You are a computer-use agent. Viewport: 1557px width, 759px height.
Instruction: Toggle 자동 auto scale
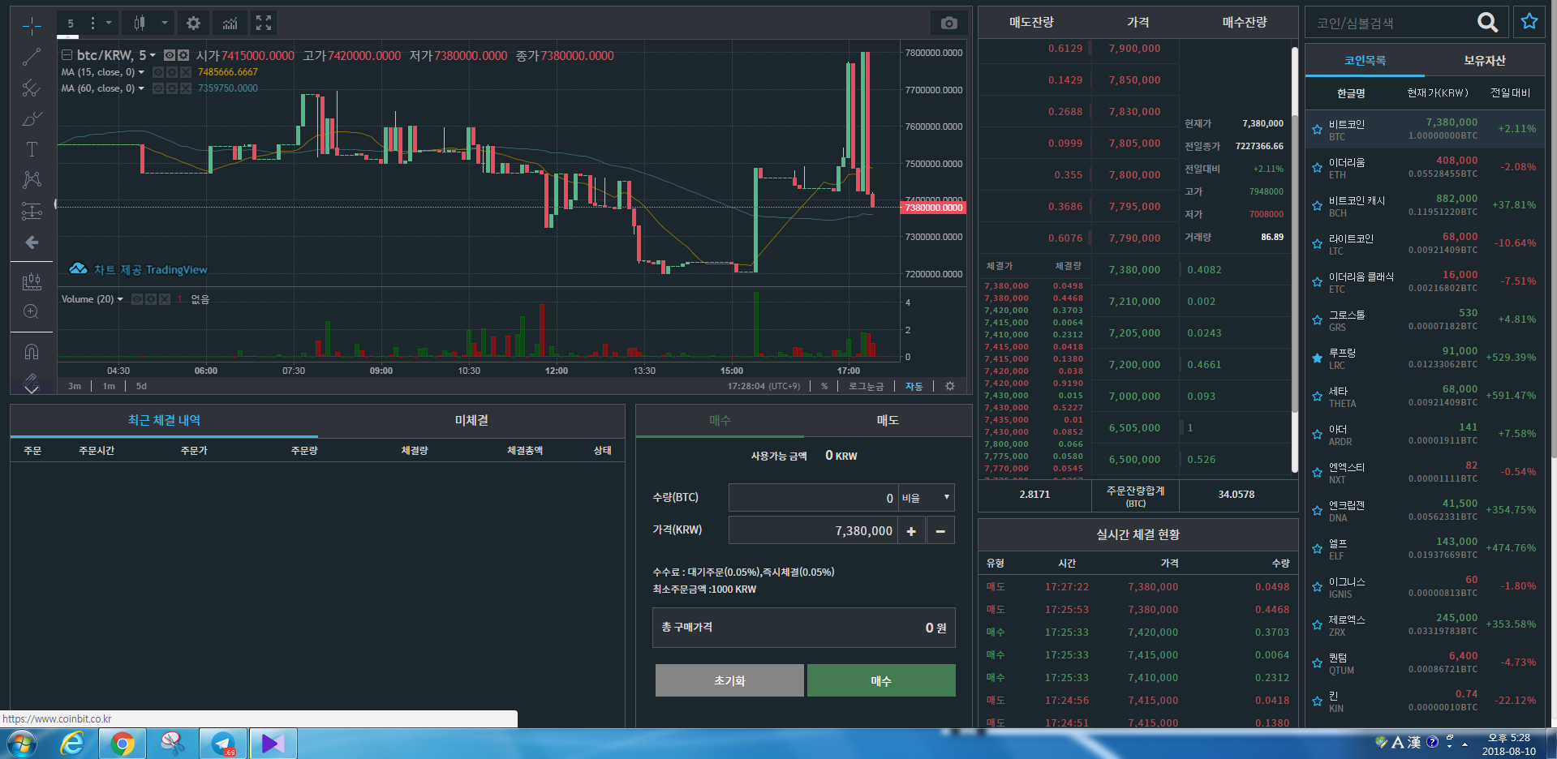[914, 386]
